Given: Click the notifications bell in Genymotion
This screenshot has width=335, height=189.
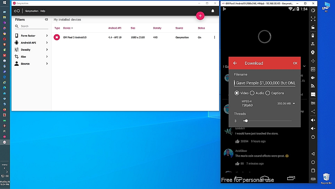Looking at the screenshot, I should [213, 11].
